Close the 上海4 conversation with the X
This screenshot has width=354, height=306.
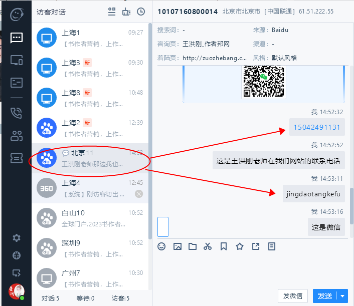coord(139,194)
